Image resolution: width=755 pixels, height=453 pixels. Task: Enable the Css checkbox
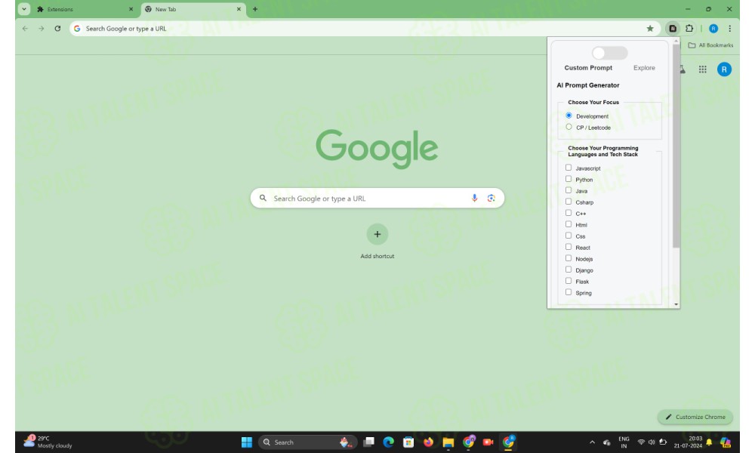coord(569,236)
